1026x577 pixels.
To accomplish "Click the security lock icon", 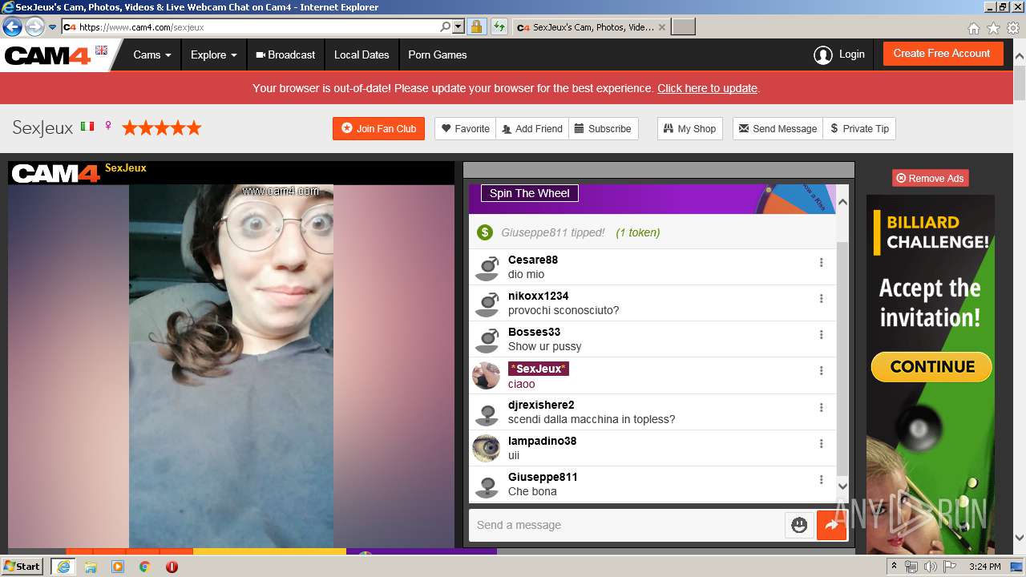I will point(476,27).
